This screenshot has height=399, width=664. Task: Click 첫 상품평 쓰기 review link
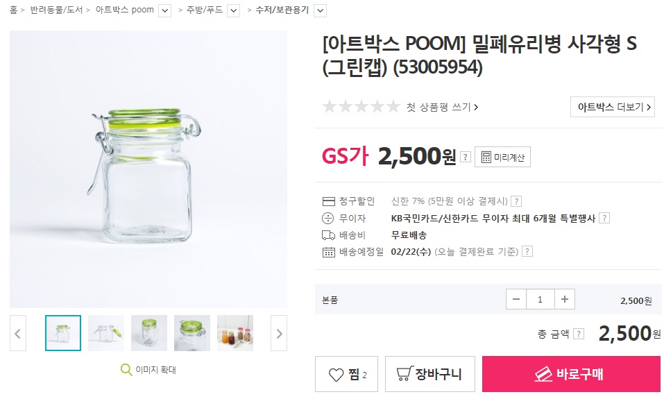442,107
